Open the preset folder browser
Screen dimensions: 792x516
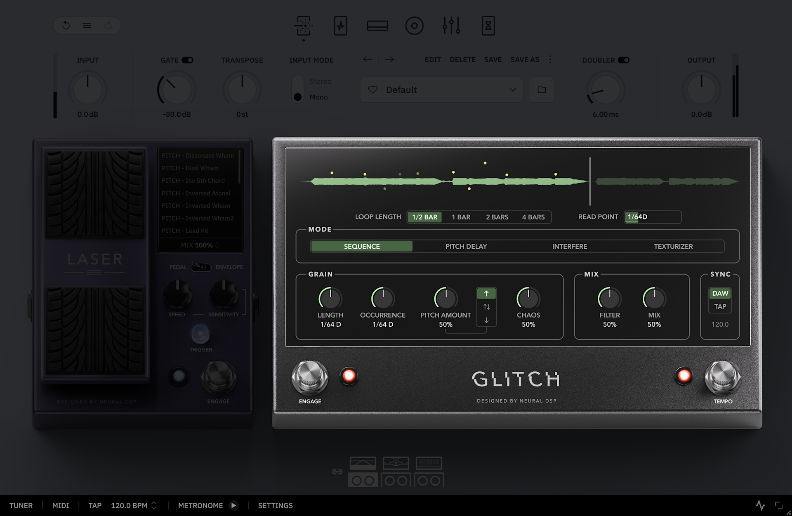[x=542, y=90]
